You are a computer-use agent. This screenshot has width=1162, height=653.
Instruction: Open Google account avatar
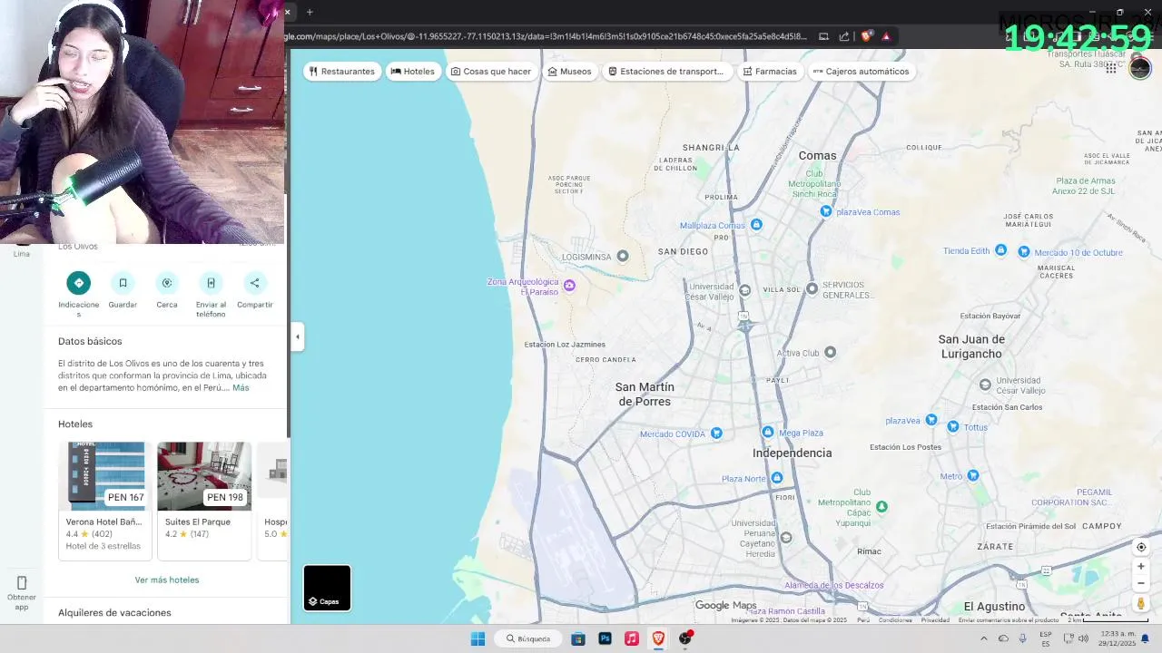(x=1140, y=68)
